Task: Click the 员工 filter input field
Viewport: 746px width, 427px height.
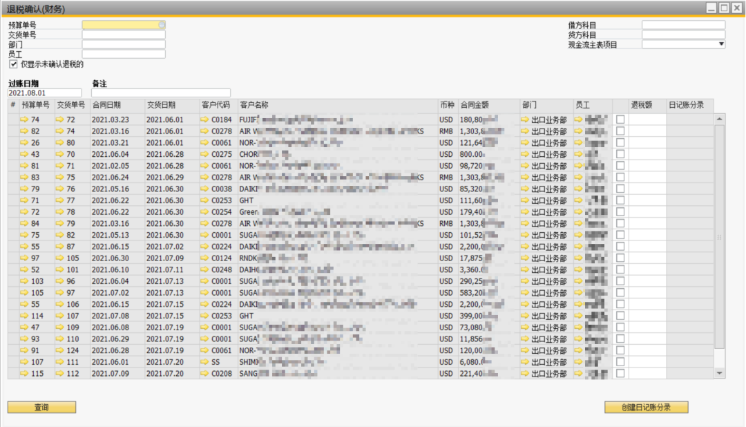Action: (x=124, y=55)
